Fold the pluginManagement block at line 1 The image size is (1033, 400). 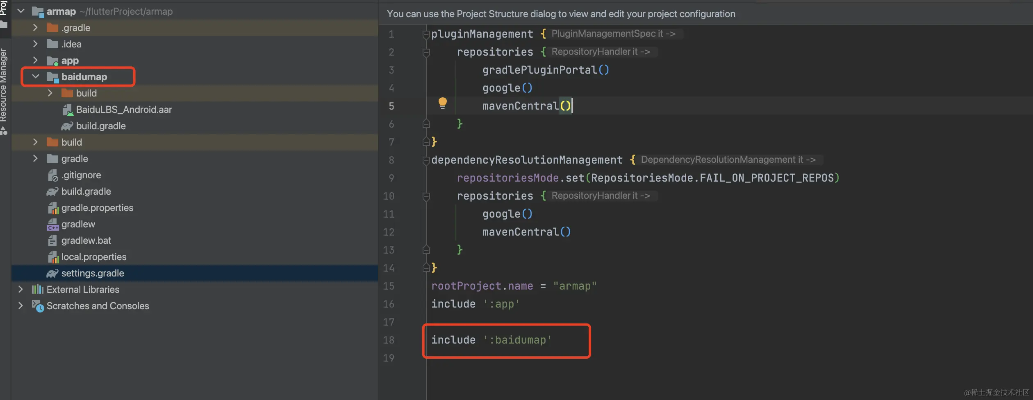pyautogui.click(x=426, y=34)
